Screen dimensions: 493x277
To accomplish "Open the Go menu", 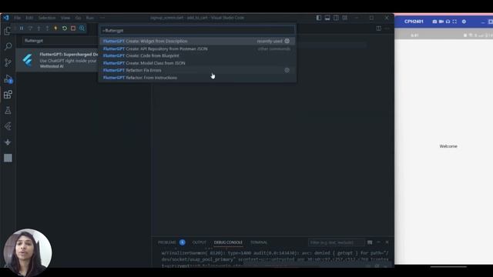I will 78,18.
